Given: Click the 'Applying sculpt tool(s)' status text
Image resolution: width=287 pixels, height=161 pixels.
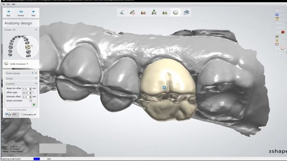Looking at the screenshot, I should pyautogui.click(x=11, y=159).
